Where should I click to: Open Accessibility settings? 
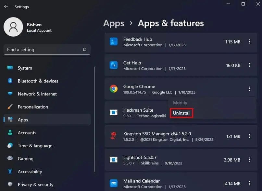coord(47,172)
